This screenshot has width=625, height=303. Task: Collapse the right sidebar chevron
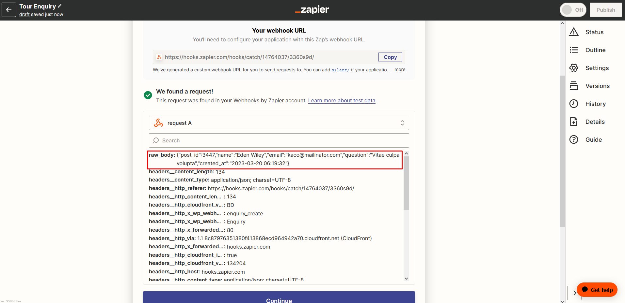point(574,293)
